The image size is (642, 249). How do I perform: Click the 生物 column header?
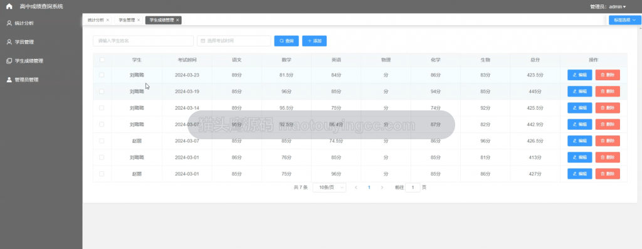485,60
